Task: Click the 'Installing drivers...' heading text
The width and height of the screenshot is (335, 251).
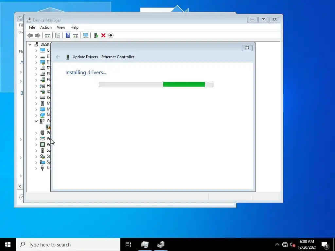Action: (x=86, y=72)
